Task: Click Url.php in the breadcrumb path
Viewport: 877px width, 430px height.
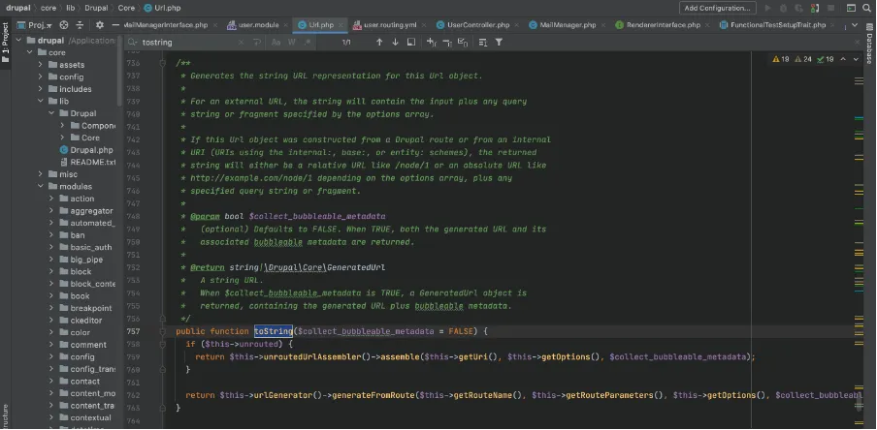Action: (x=162, y=8)
